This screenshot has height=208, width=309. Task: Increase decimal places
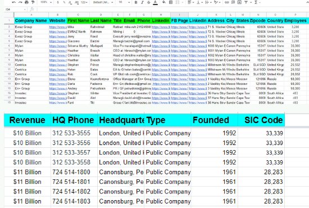pos(76,2)
